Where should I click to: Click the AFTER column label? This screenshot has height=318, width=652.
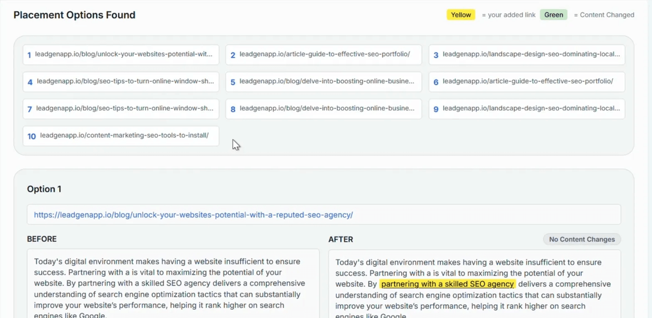(x=341, y=239)
